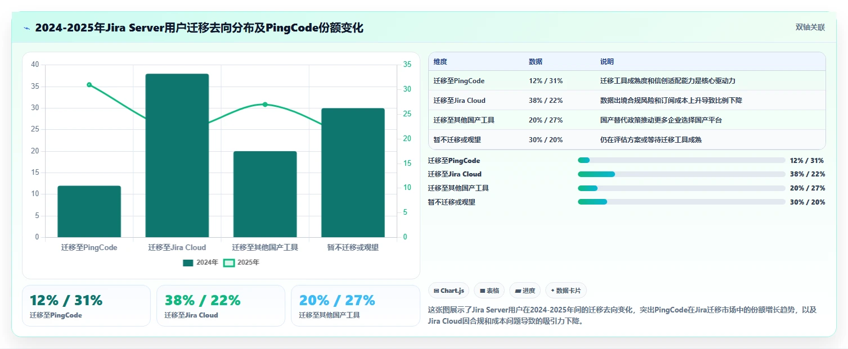Click the icon inside the 进度 tag
The image size is (848, 349).
[518, 291]
